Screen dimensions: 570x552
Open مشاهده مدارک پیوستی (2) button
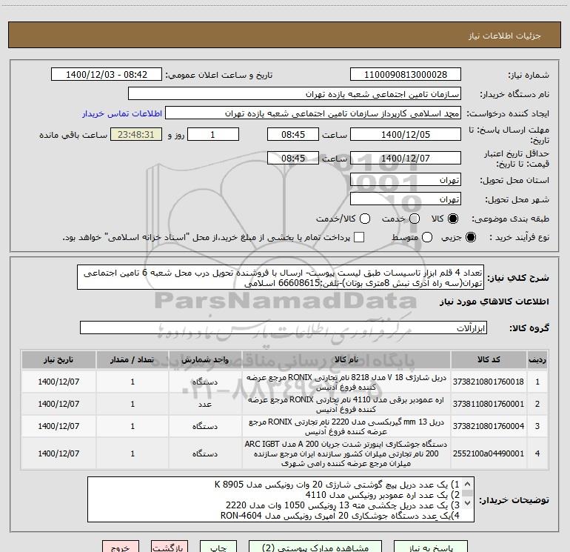pos(315,547)
